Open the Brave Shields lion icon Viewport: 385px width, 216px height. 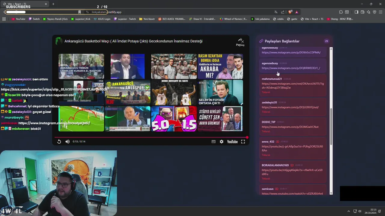tap(290, 12)
